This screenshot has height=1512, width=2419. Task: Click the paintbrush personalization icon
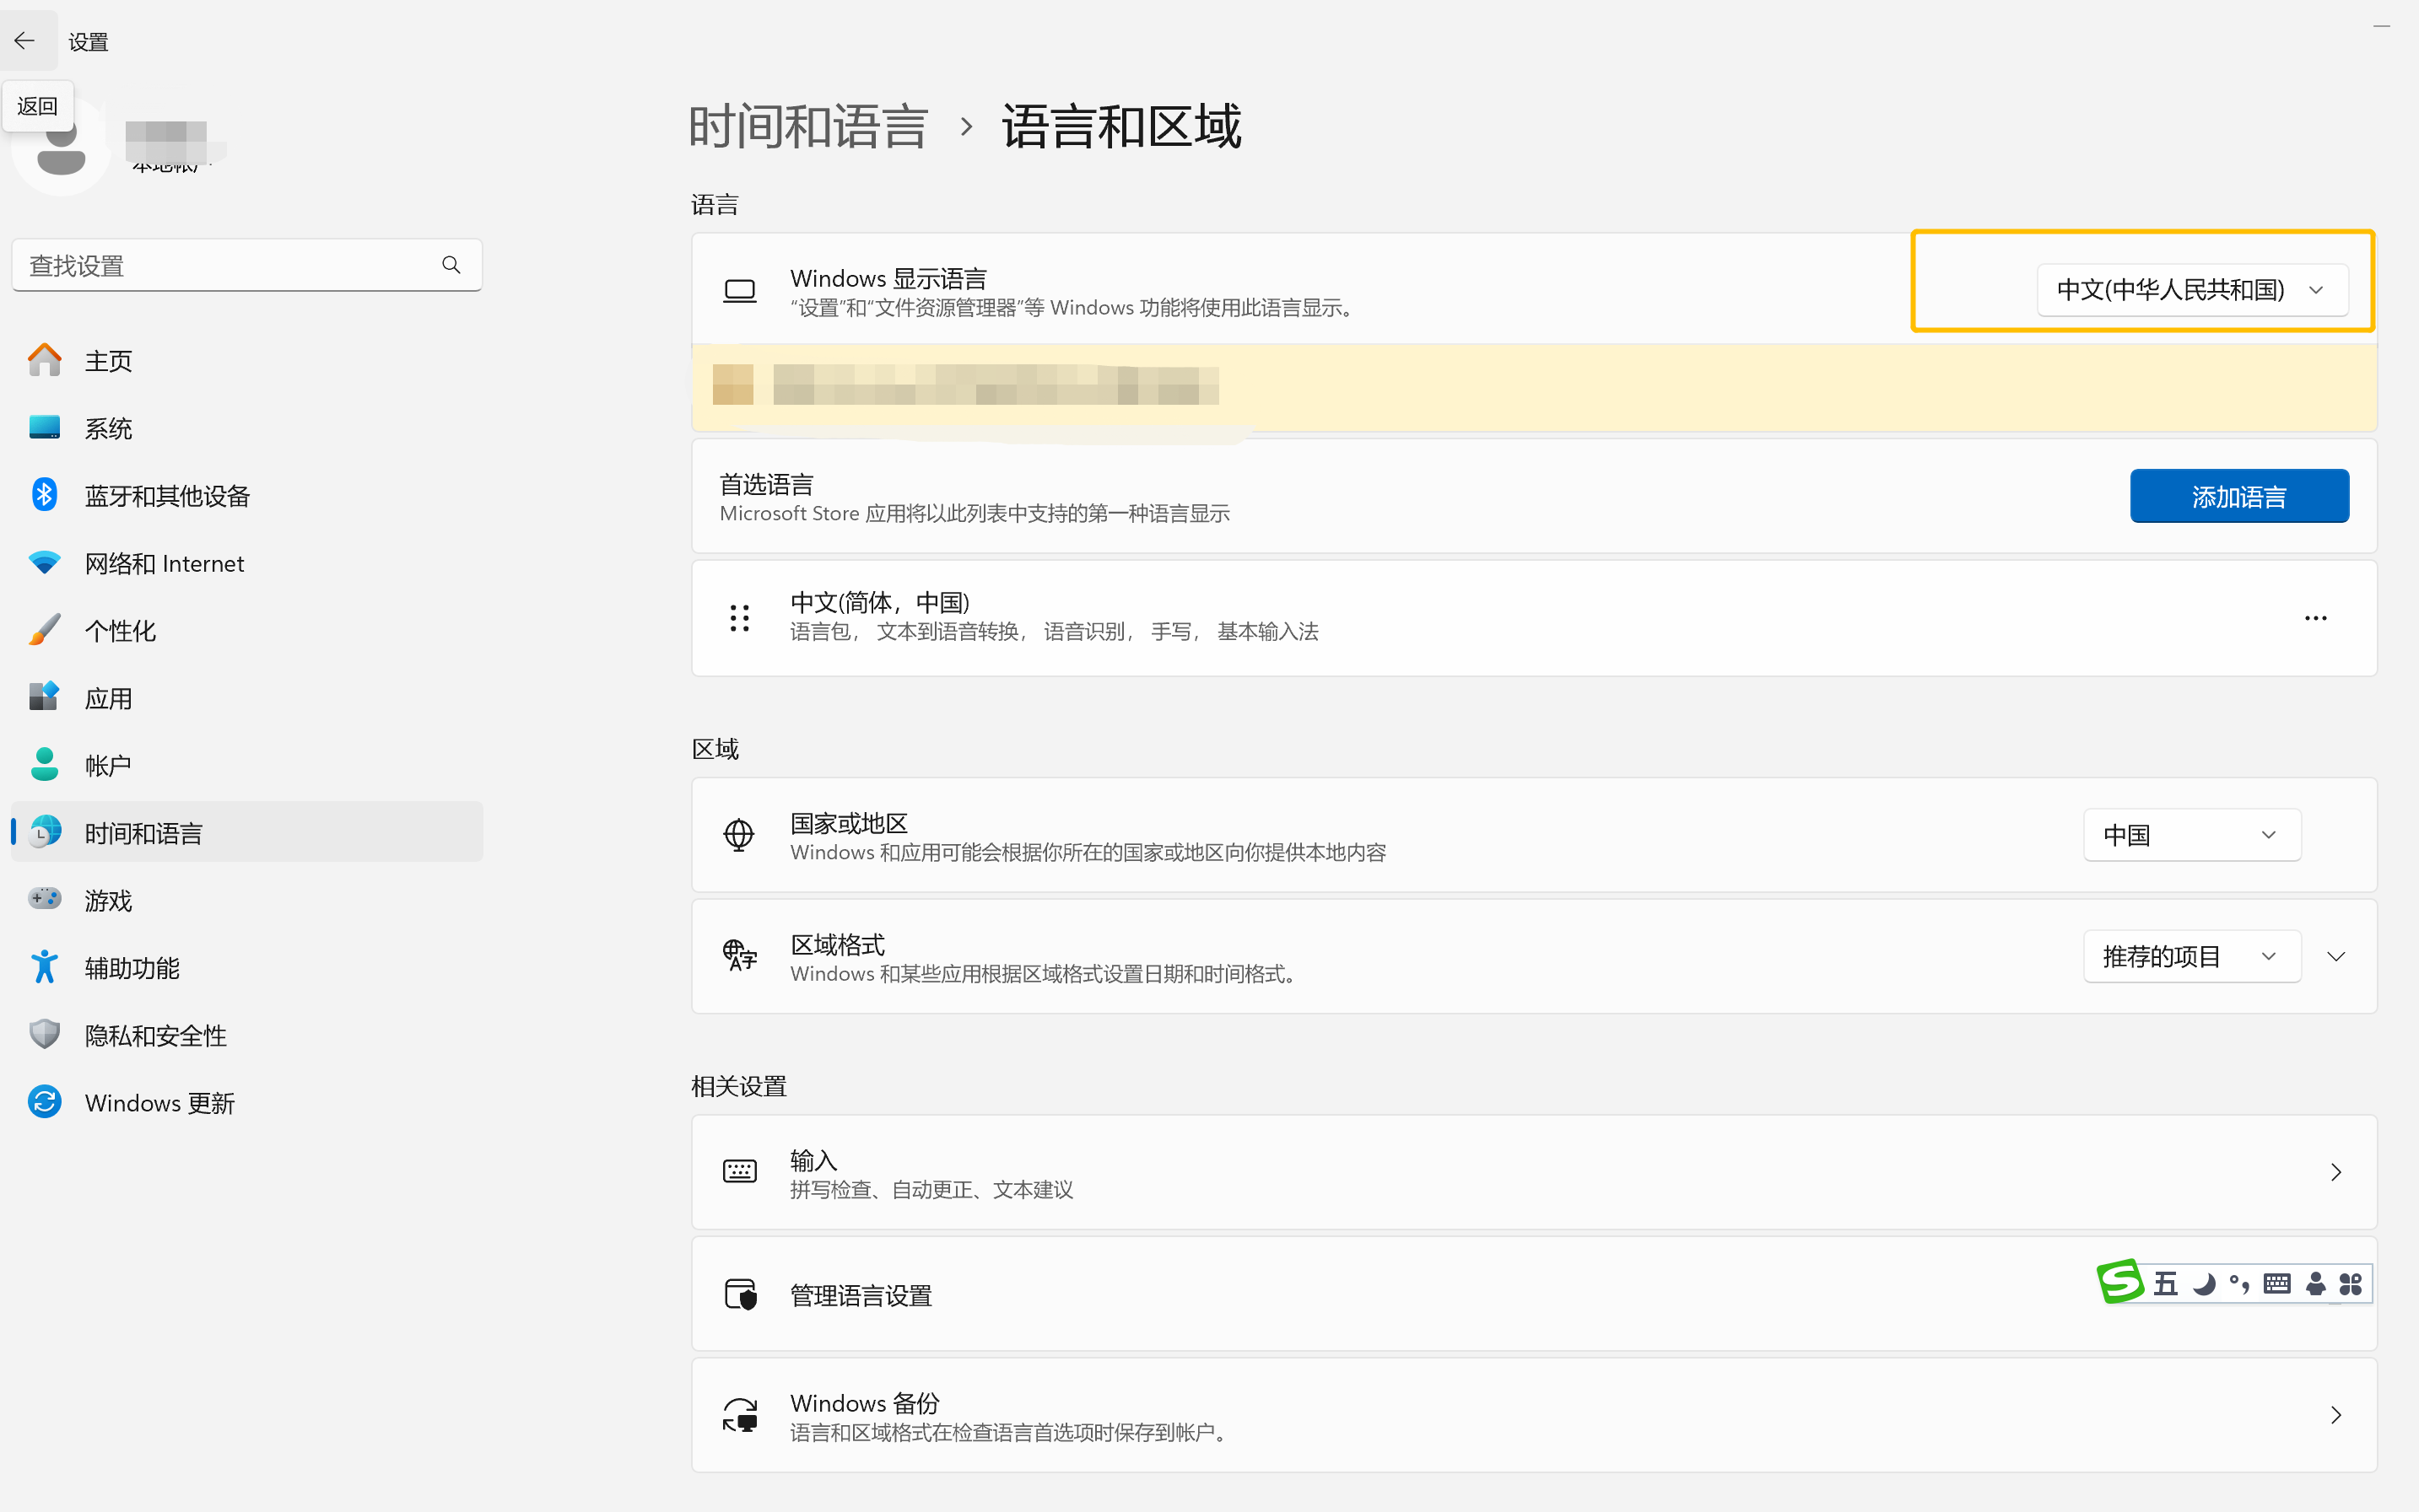[x=45, y=630]
